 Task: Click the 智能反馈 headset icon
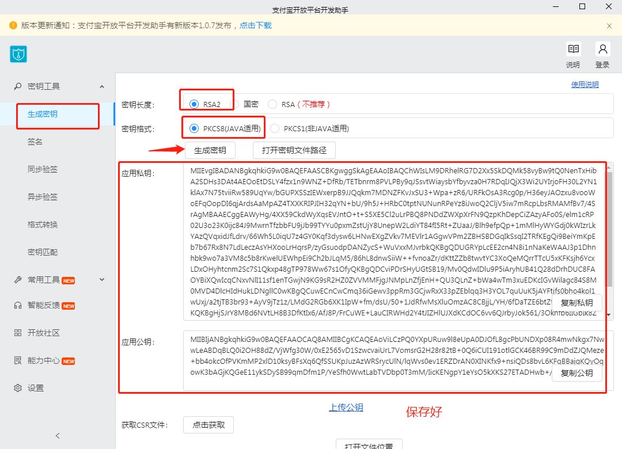[18, 305]
